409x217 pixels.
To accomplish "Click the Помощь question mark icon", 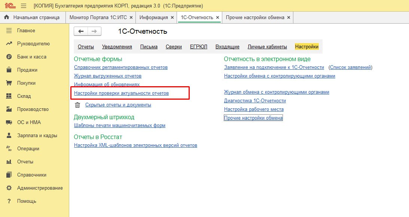I will [9, 201].
